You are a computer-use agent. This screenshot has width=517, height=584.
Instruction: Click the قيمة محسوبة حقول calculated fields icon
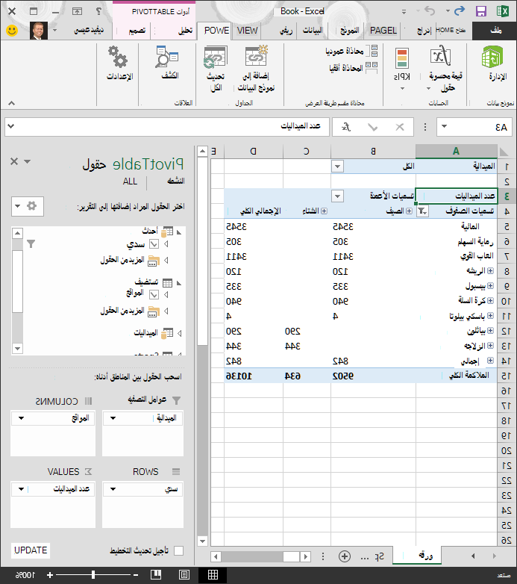pos(441,56)
